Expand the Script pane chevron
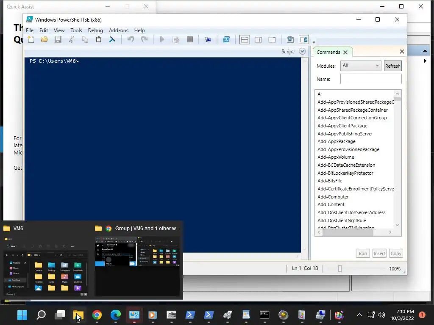434x325 pixels. 302,52
